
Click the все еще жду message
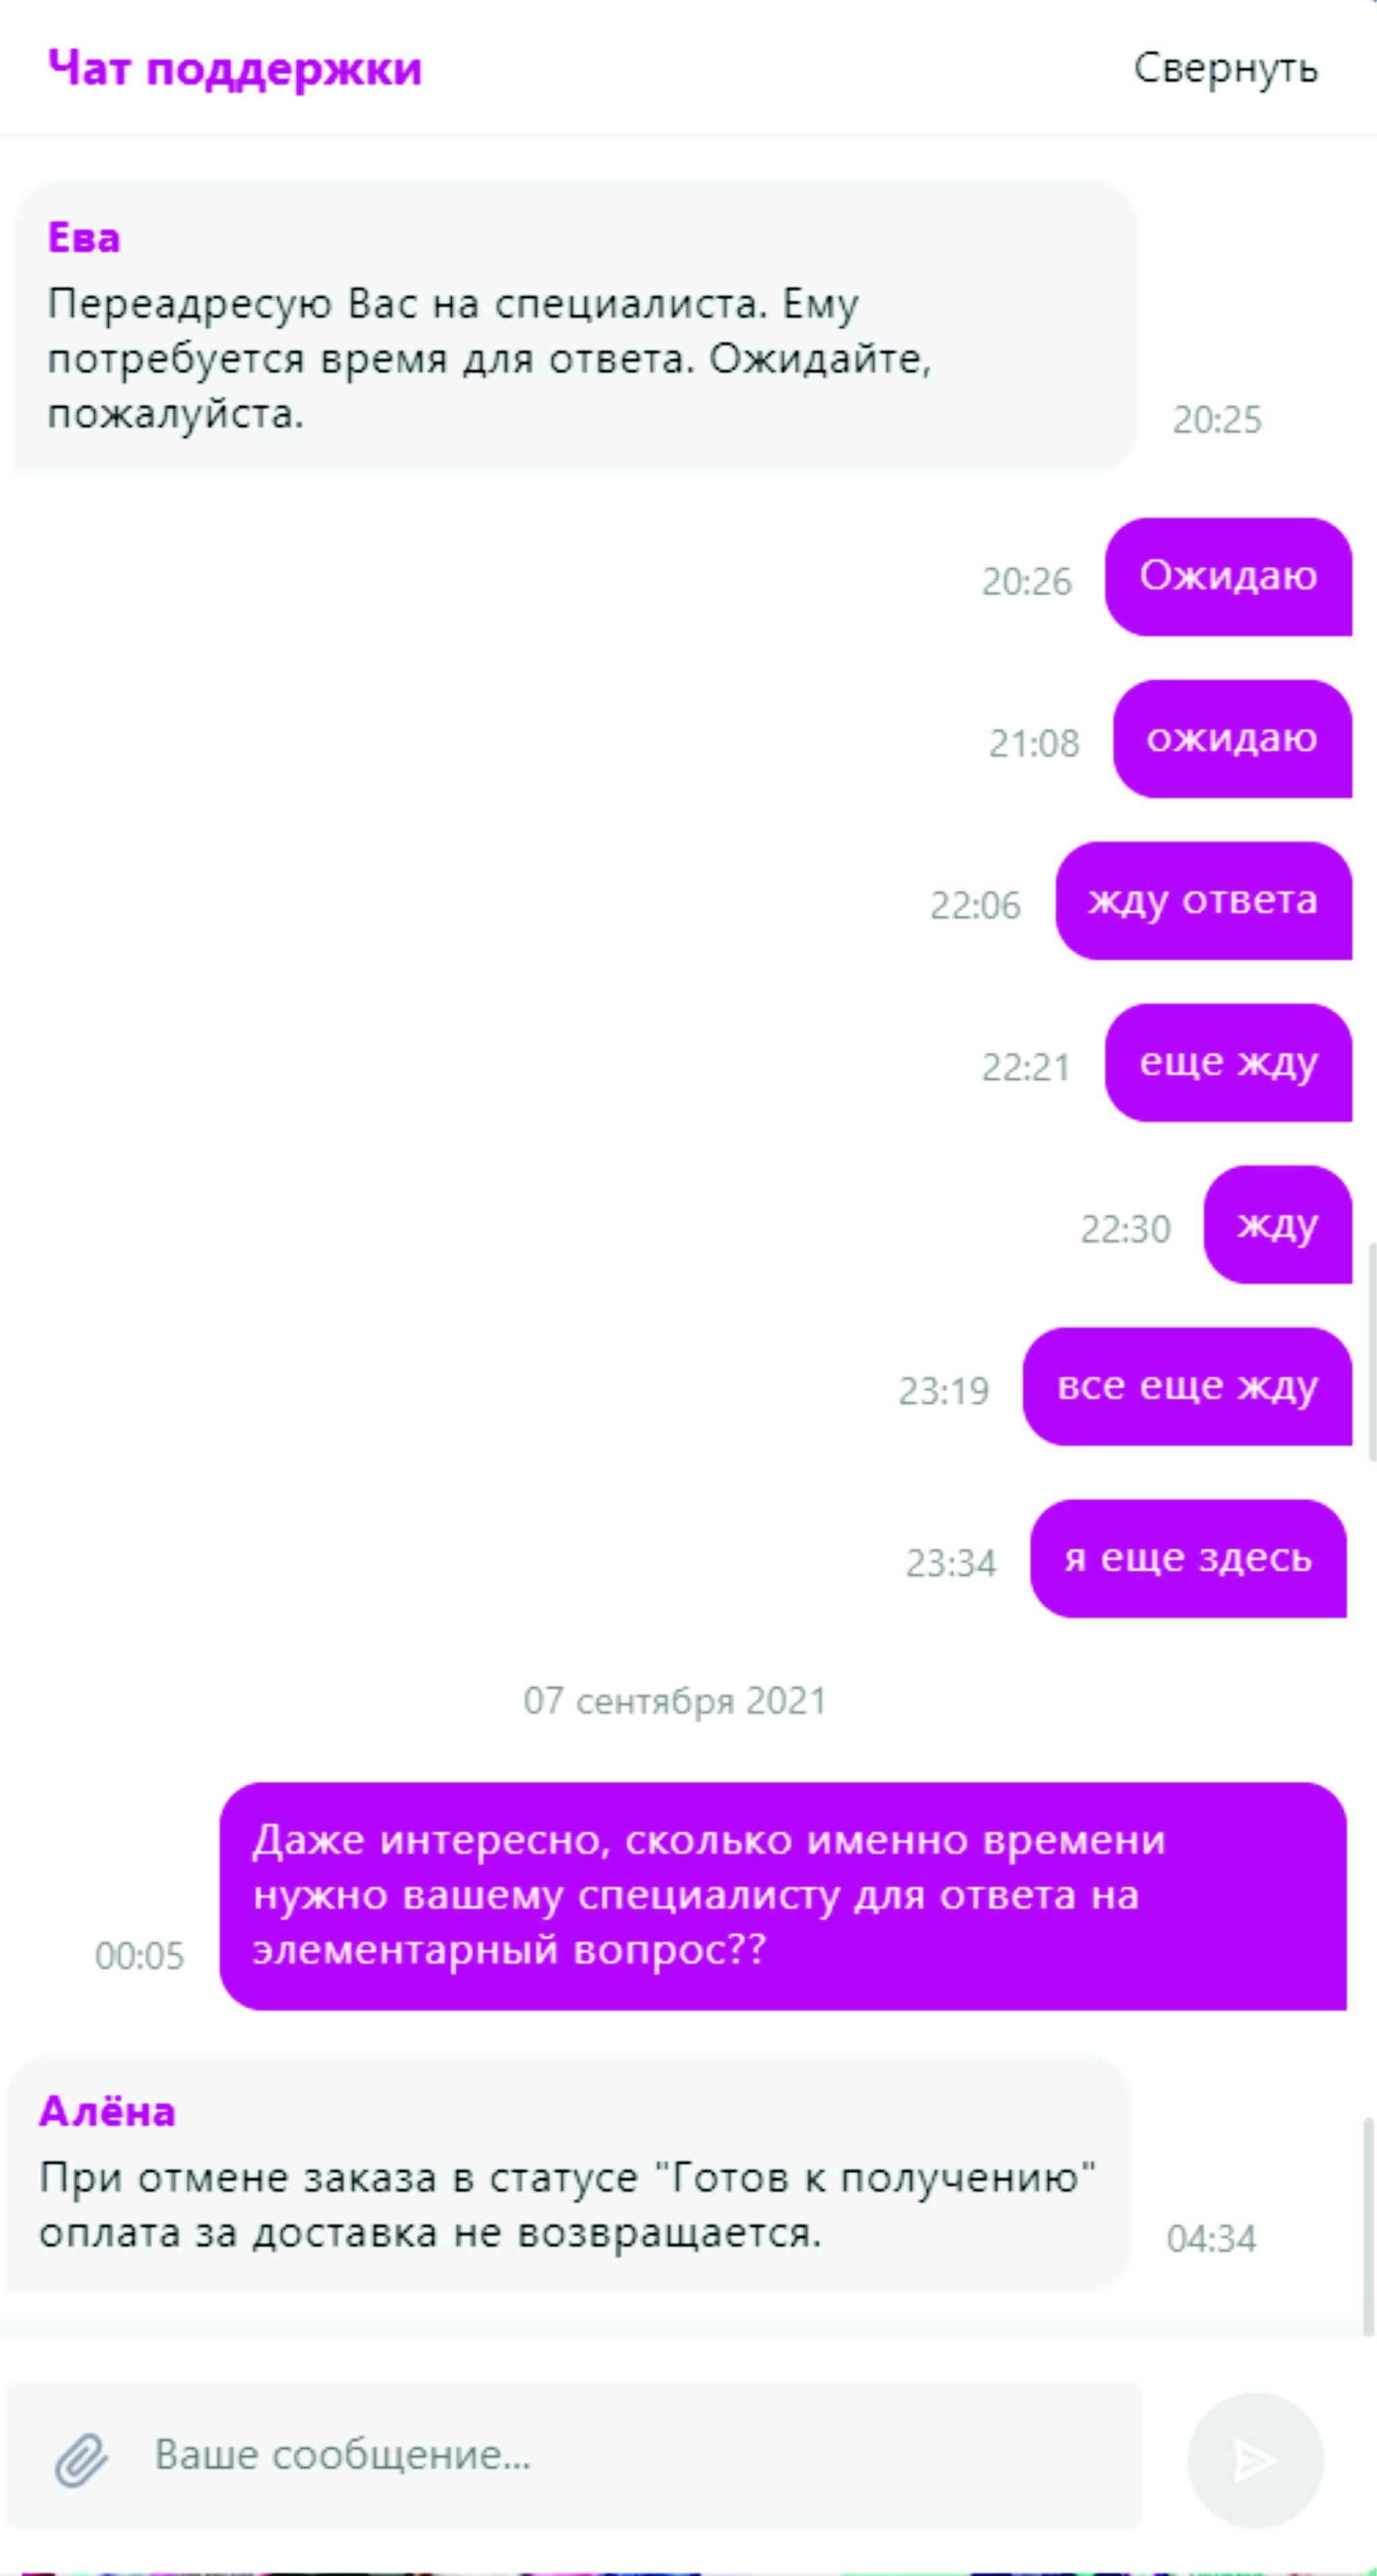tap(1187, 1387)
